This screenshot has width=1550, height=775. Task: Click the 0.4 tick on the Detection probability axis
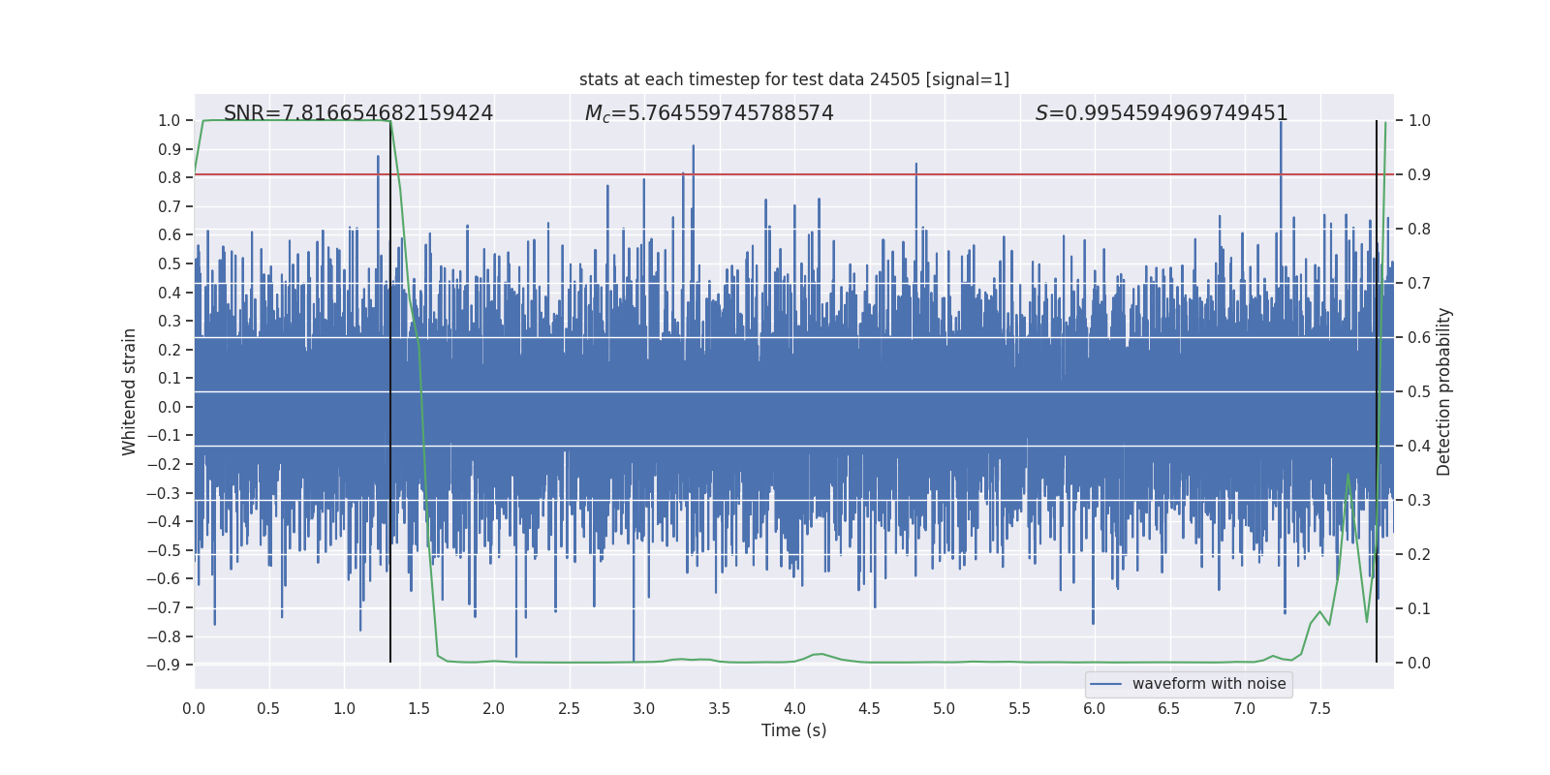(x=1419, y=447)
